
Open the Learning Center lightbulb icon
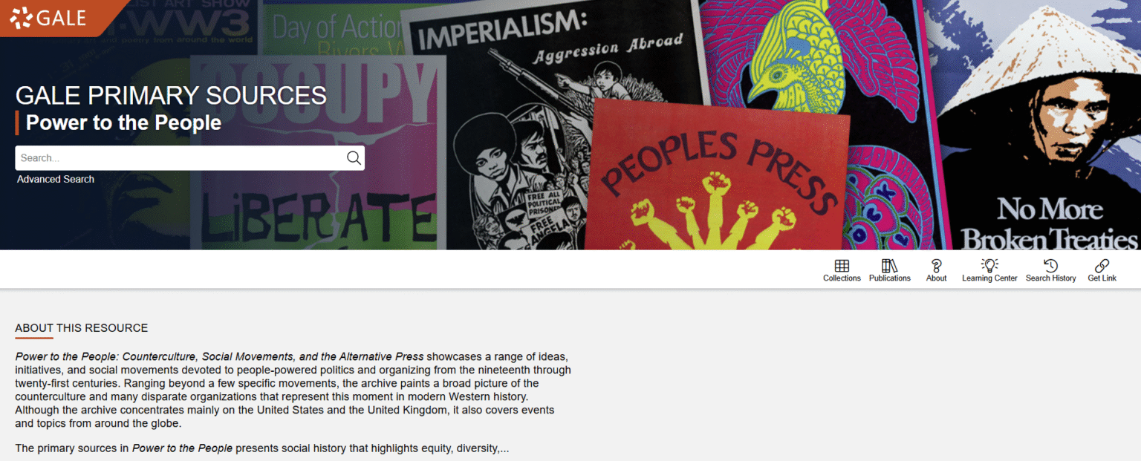[989, 266]
